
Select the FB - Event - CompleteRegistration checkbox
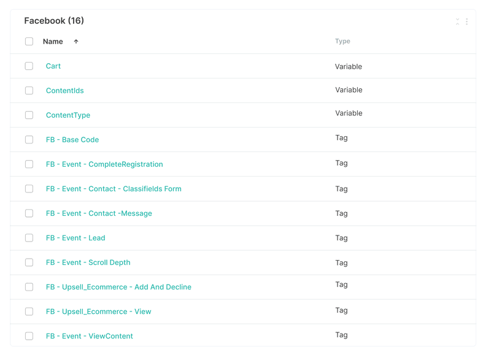[x=29, y=164]
